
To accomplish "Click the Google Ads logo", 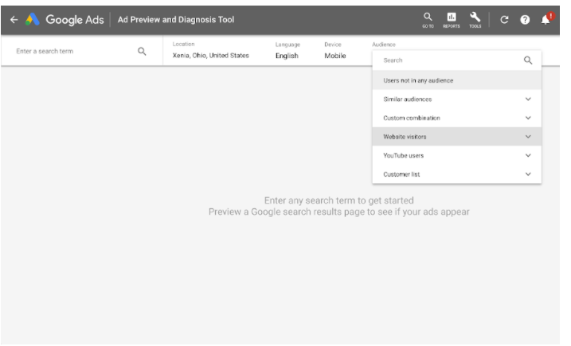I will click(65, 20).
